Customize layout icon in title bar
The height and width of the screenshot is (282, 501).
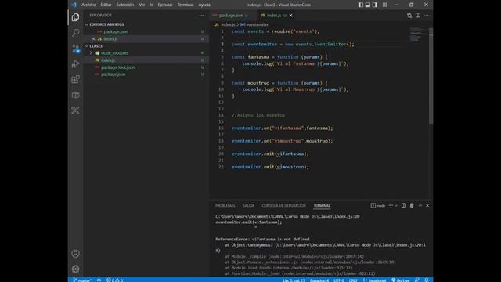[x=385, y=5]
